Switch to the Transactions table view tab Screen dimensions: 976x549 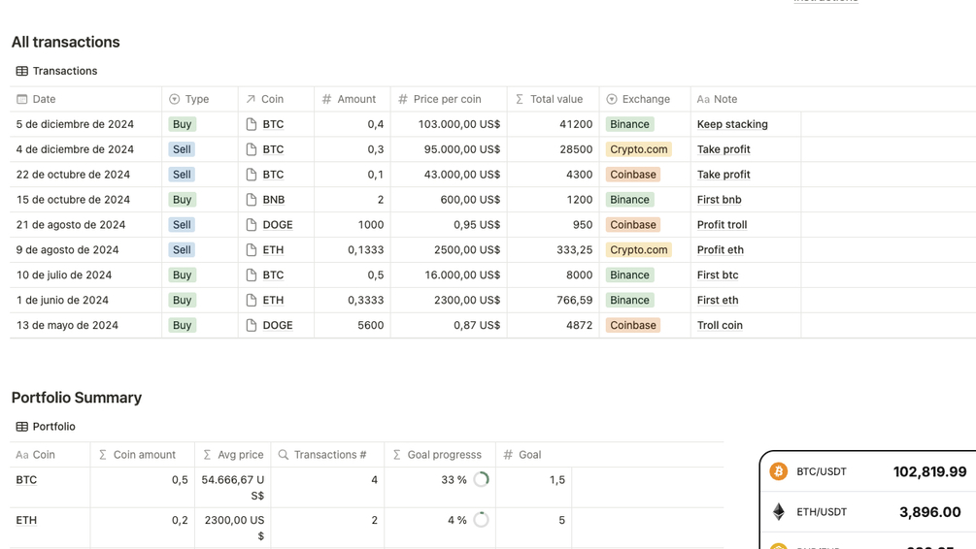(64, 71)
